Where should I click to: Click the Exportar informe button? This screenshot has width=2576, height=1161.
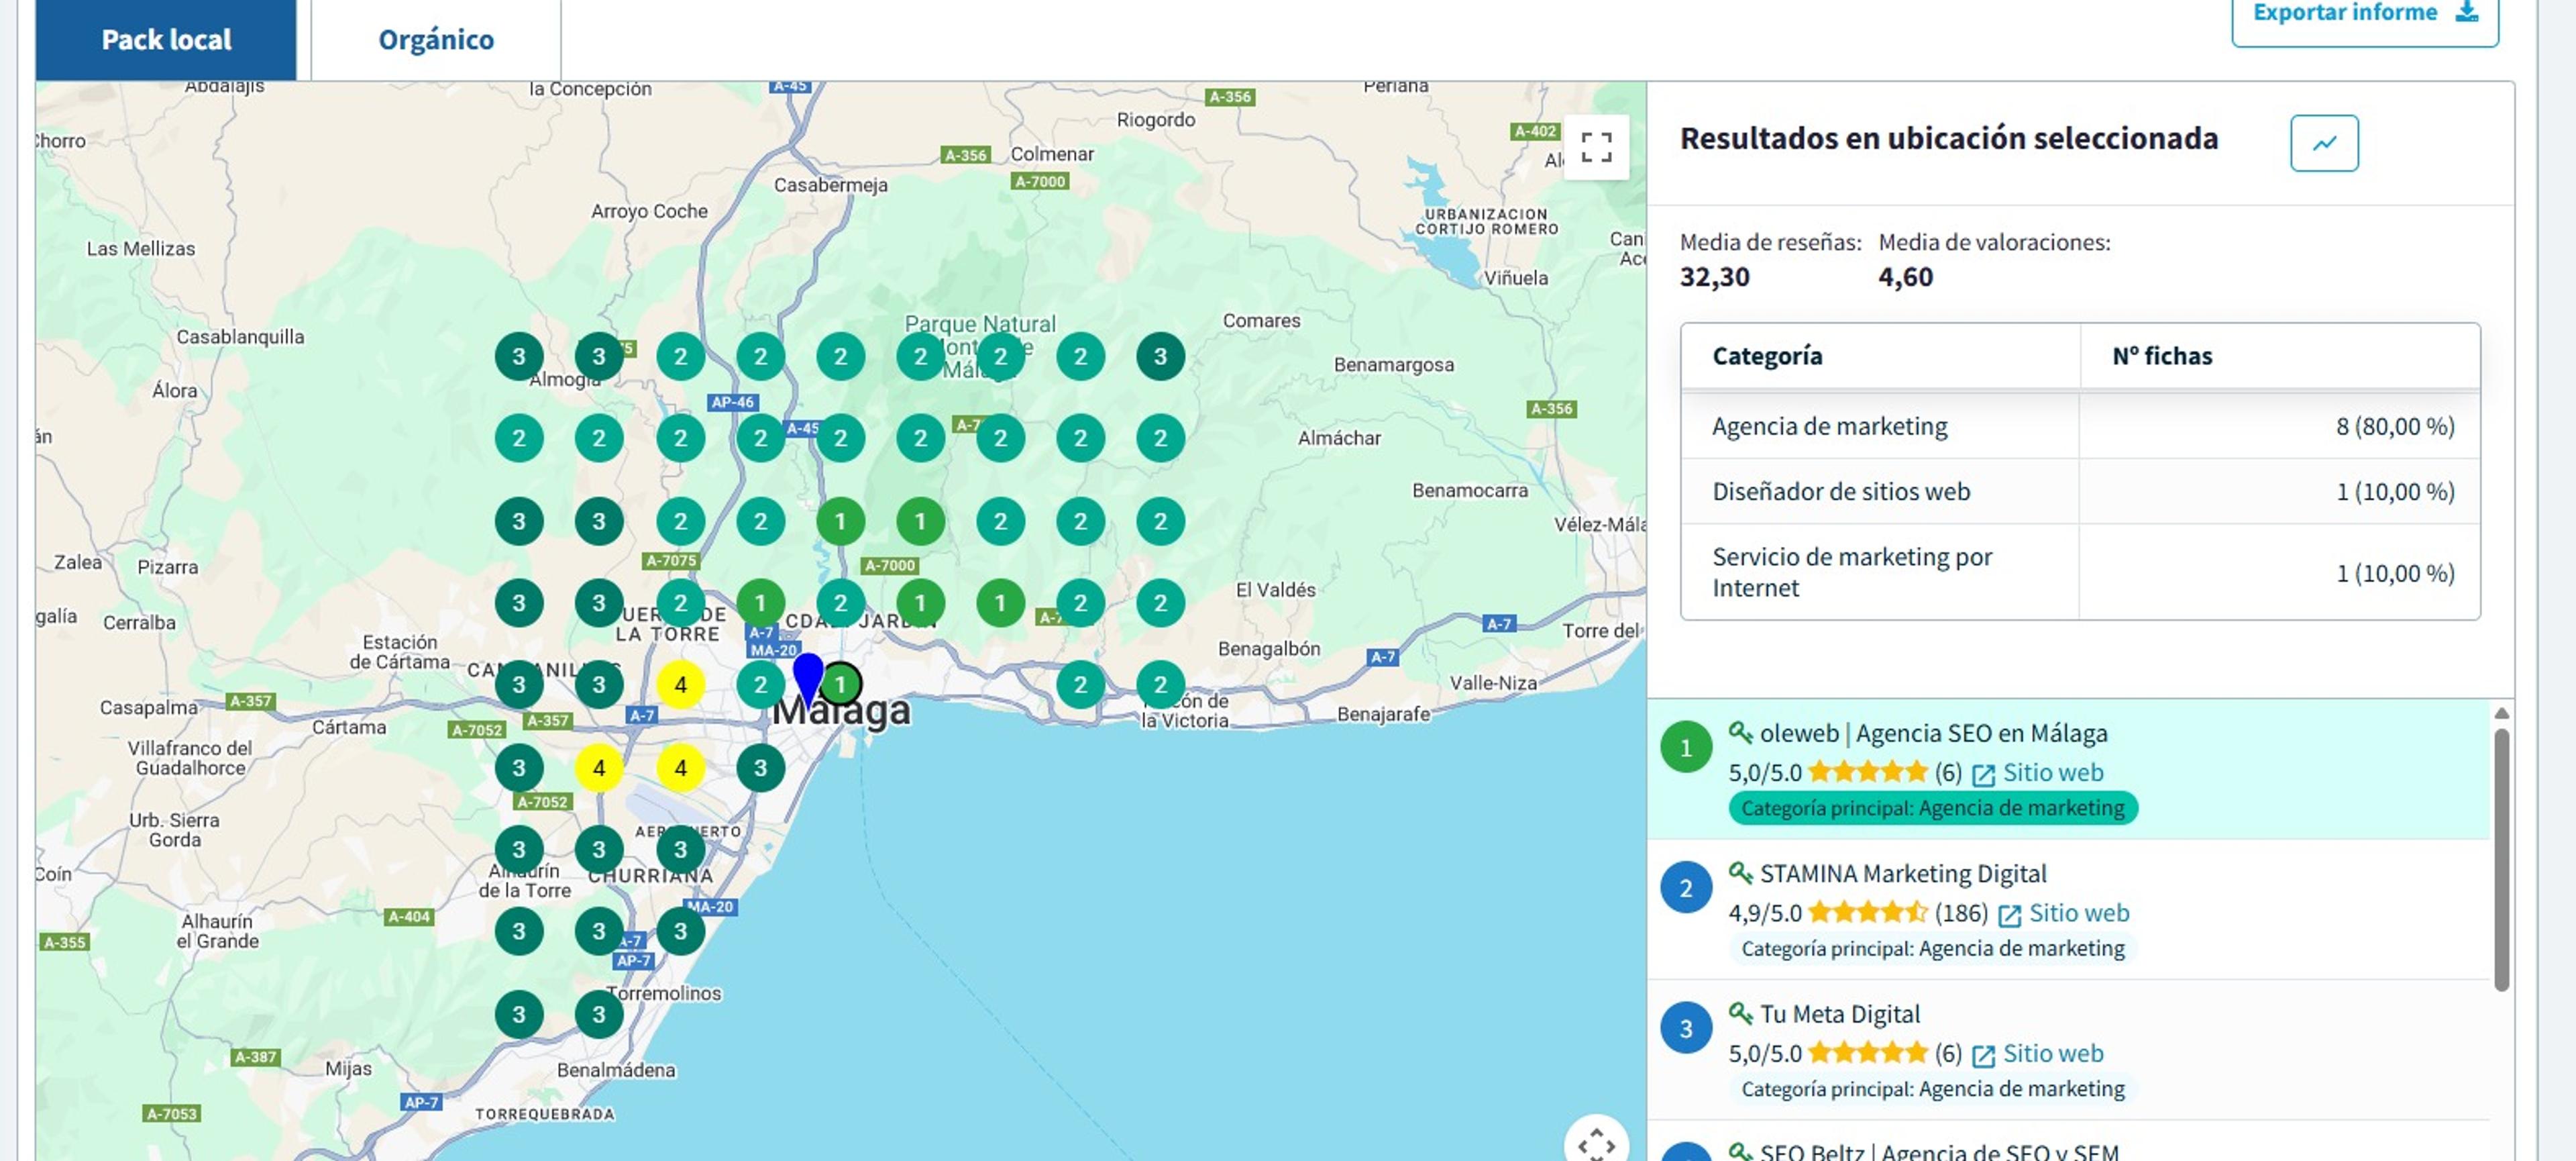pyautogui.click(x=2364, y=14)
